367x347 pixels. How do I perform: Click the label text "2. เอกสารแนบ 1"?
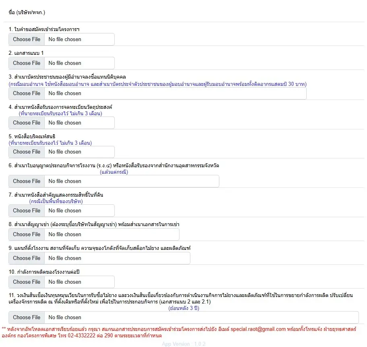point(26,53)
